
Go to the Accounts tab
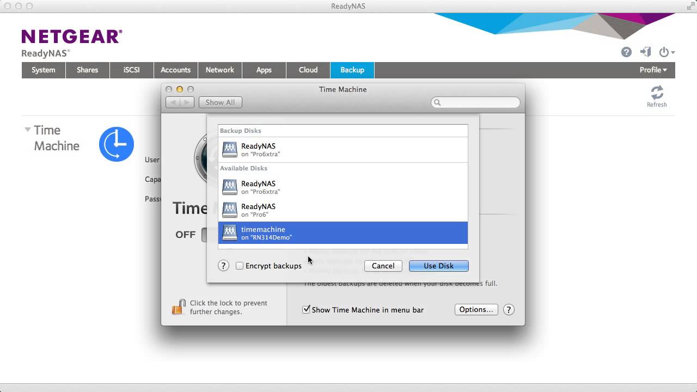coord(175,70)
